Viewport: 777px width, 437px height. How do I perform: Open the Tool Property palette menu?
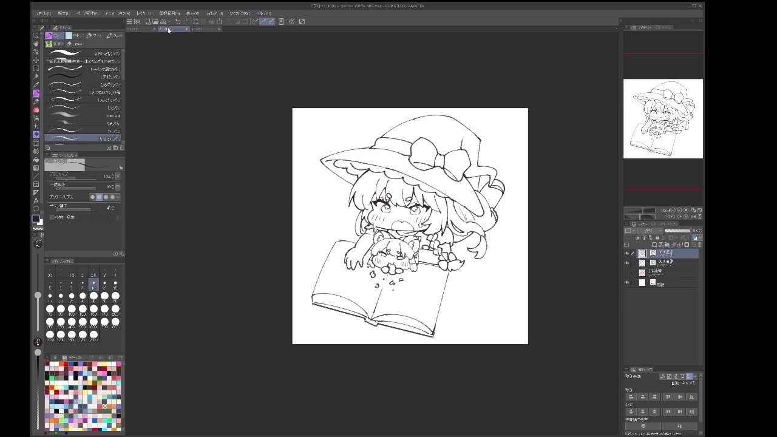tap(47, 155)
